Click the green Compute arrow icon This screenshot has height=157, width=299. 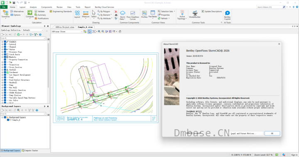click(x=29, y=13)
